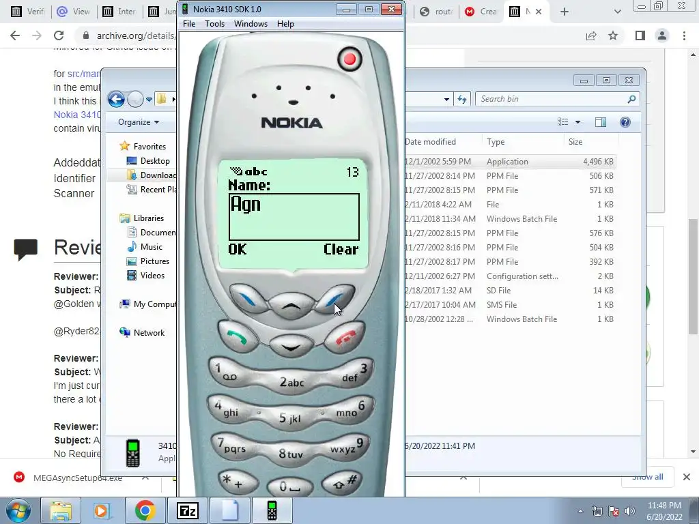Close the Chrome downloads bar with X
Viewport: 699px width, 524px height.
tap(687, 477)
